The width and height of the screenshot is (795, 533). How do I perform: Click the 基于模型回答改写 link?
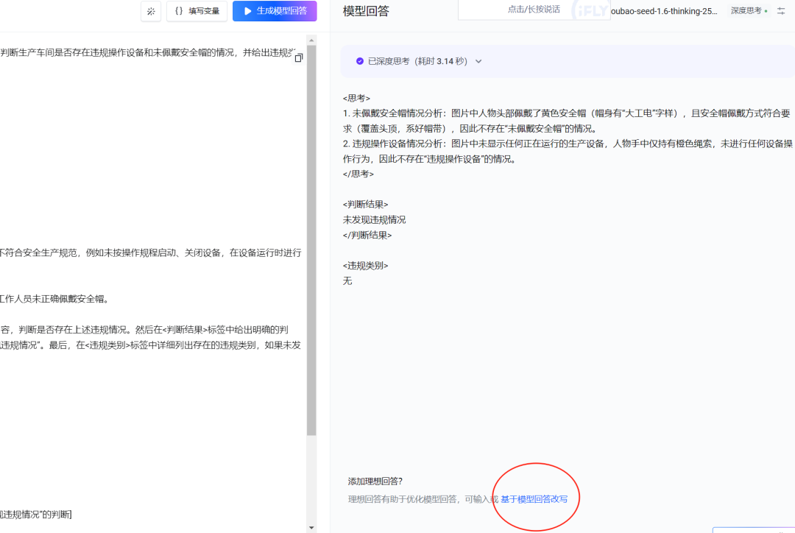click(534, 499)
